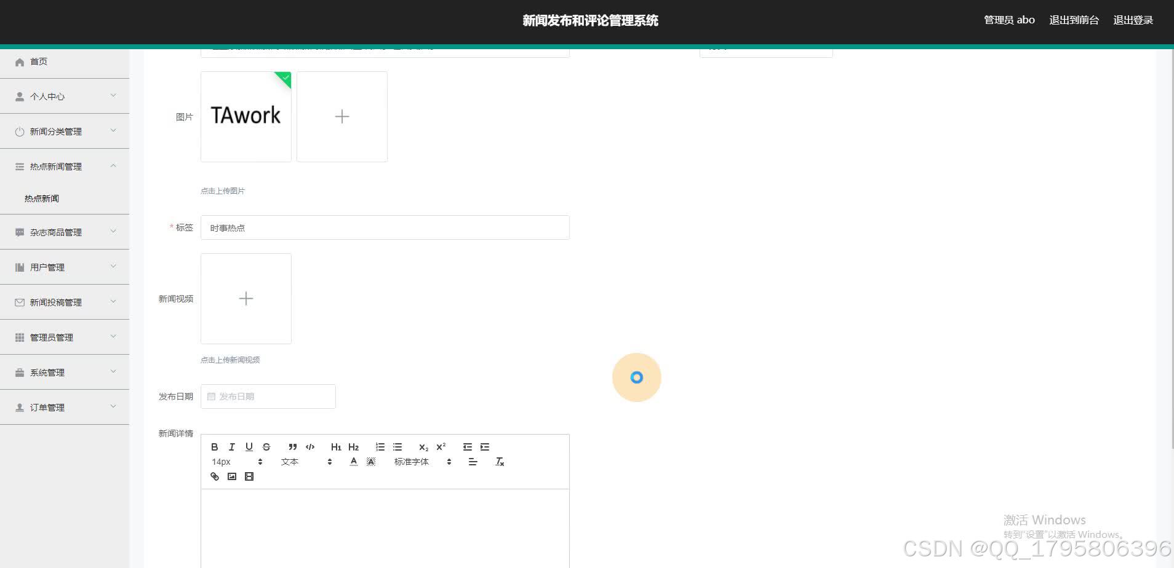Click the 新闻投稿管理 envelope icon
1174x568 pixels.
[x=20, y=302]
